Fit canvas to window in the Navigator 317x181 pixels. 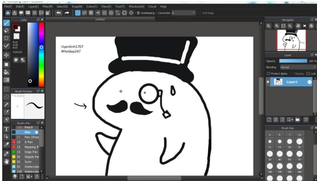pyautogui.click(x=284, y=26)
